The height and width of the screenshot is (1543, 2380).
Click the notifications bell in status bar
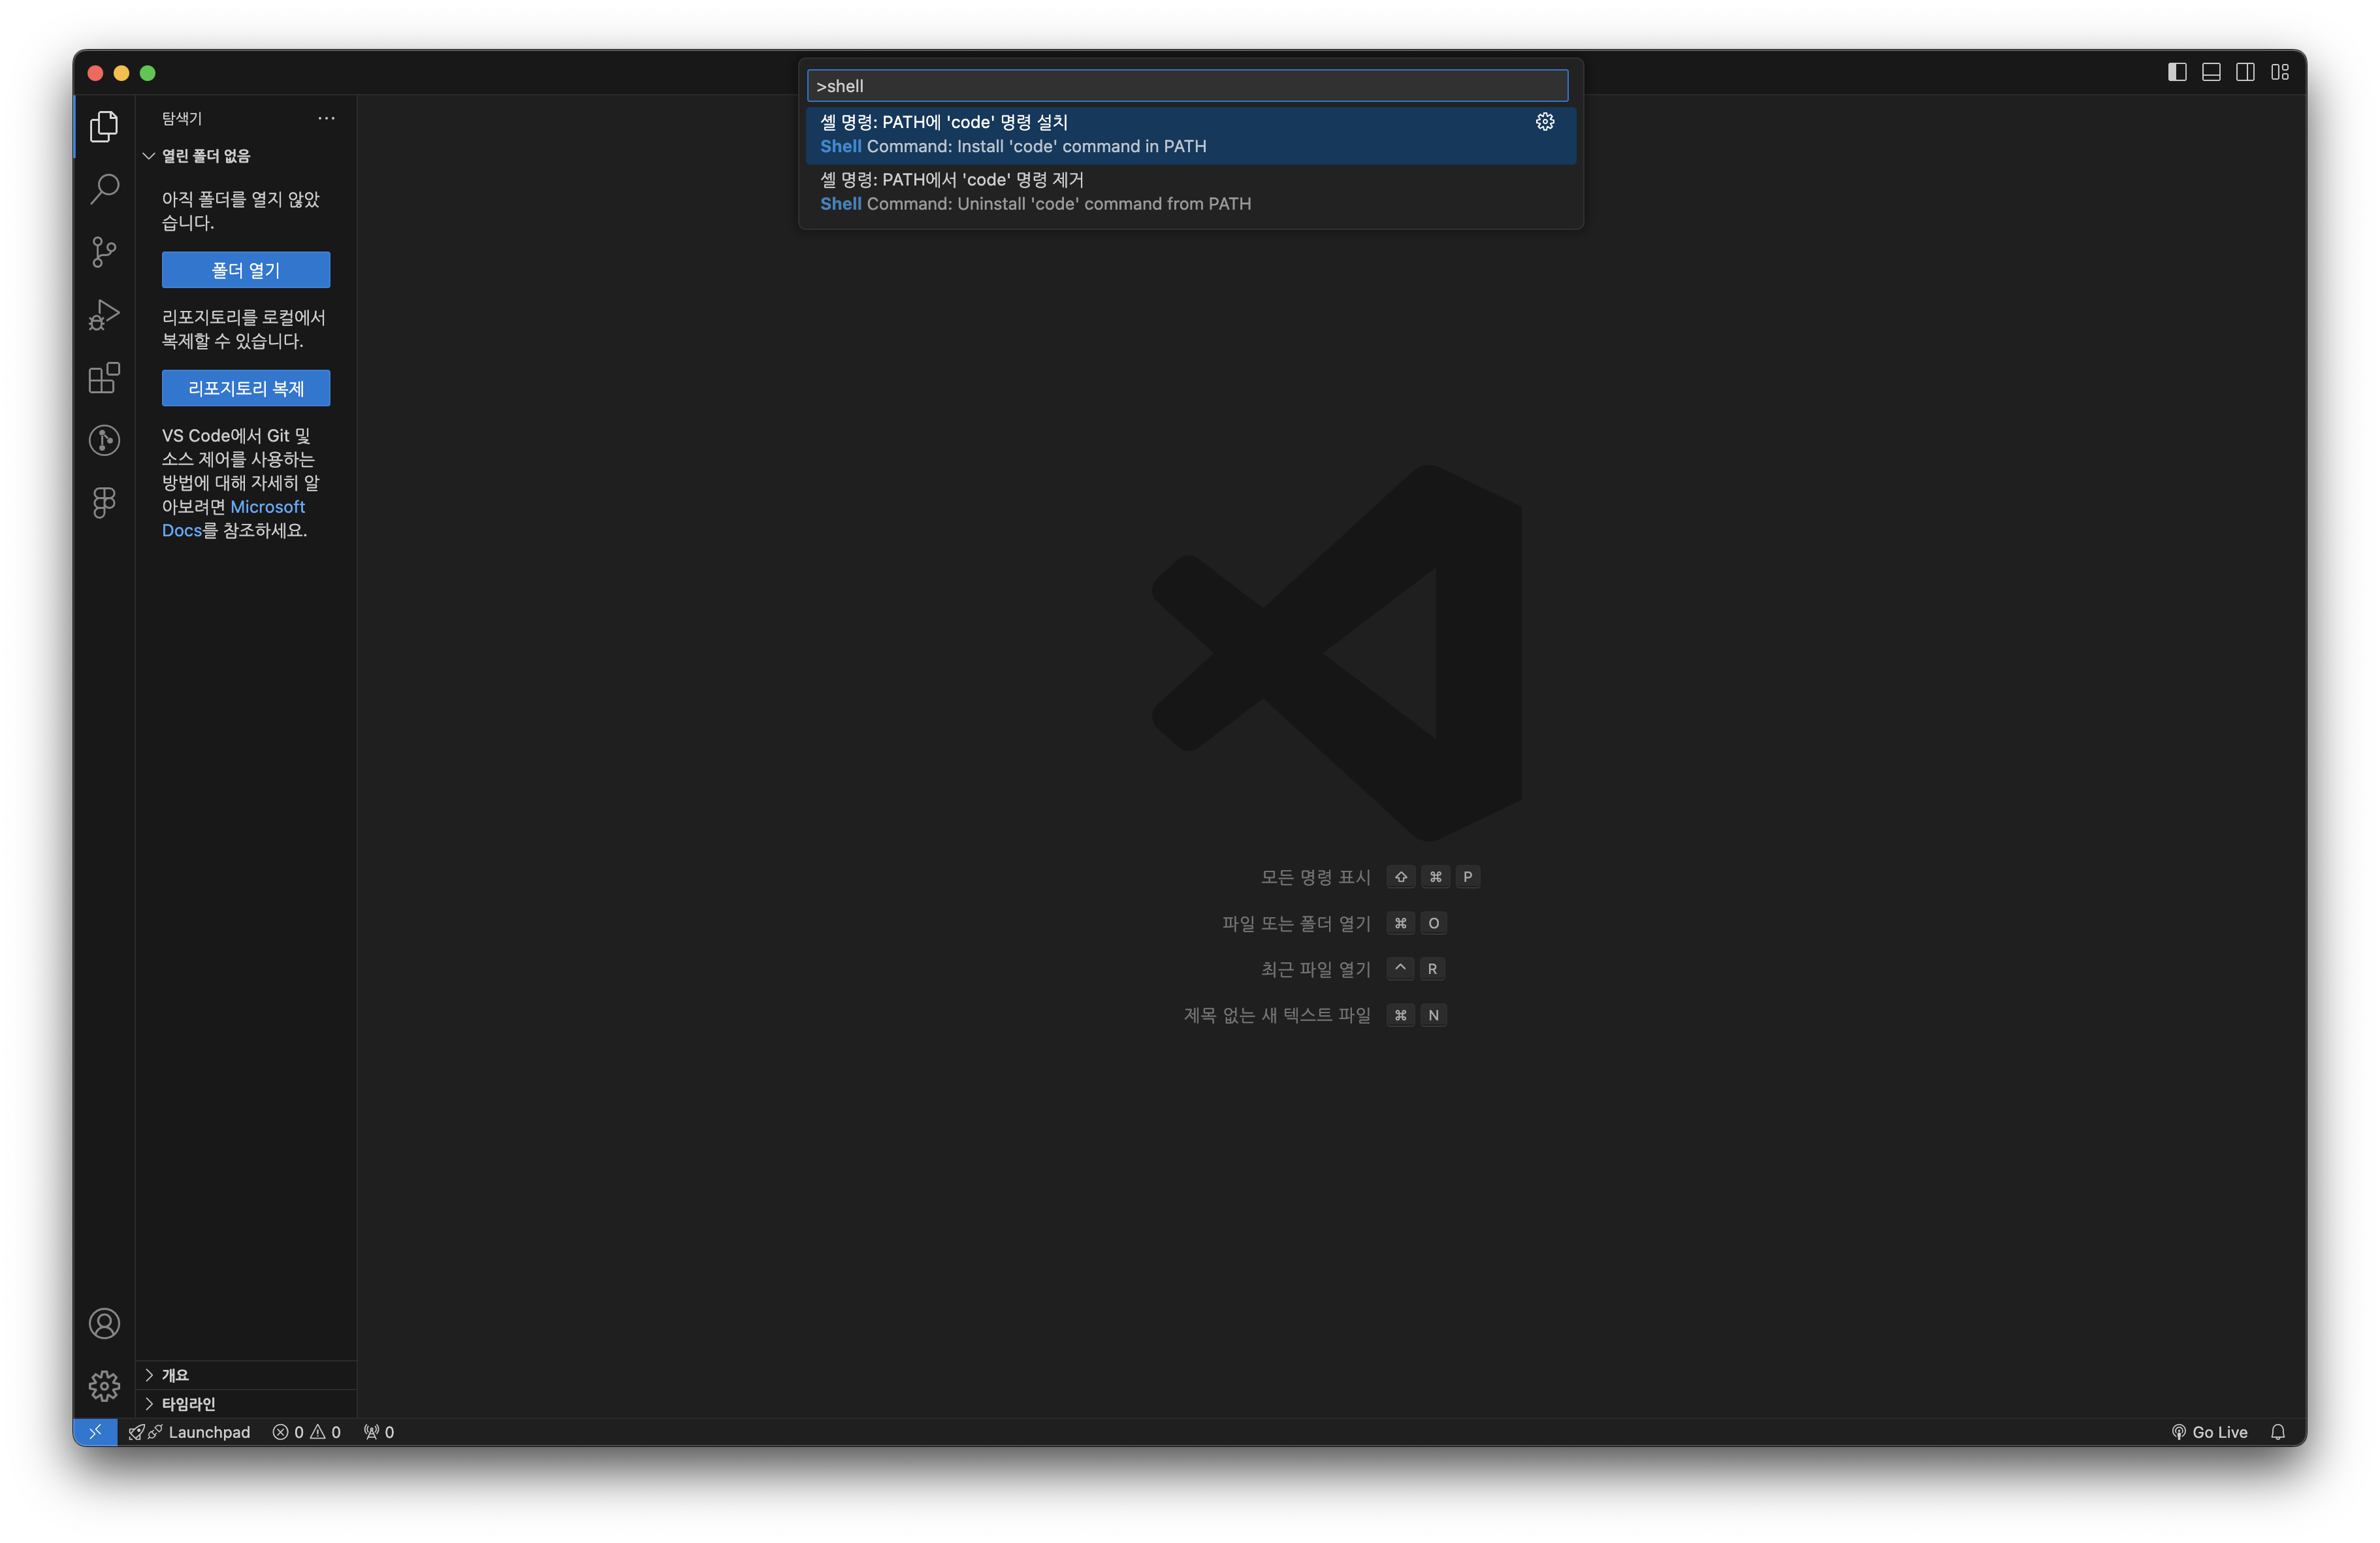[x=2277, y=1432]
